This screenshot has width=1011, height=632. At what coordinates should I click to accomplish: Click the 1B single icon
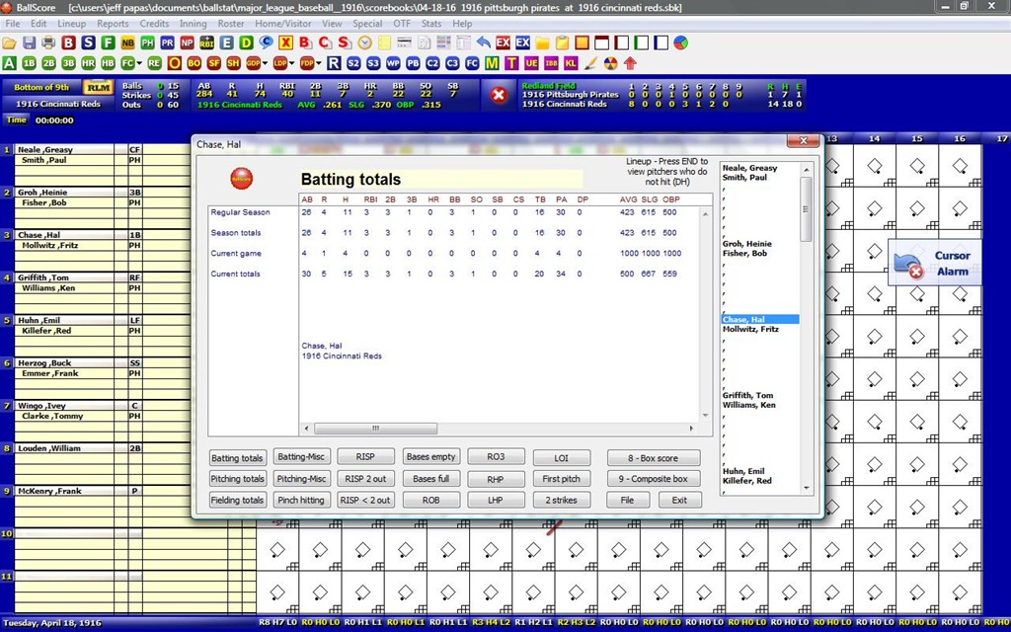click(x=29, y=63)
